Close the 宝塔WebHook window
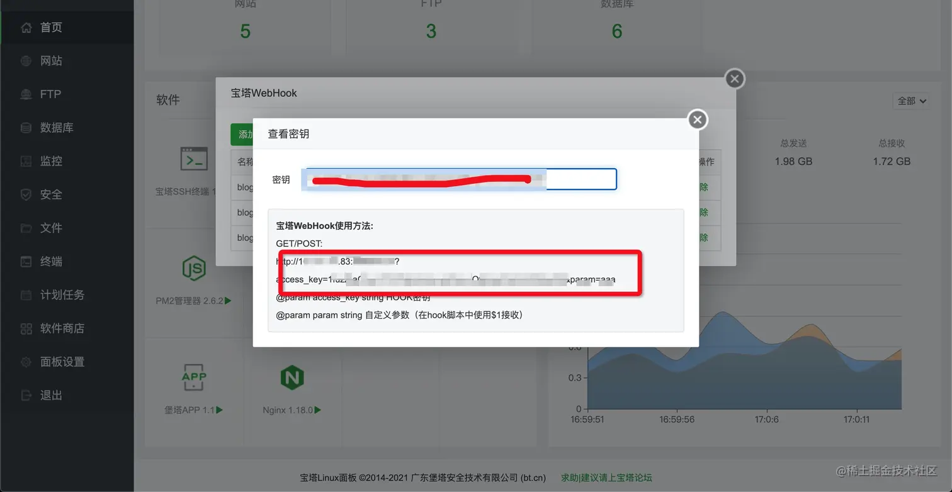 point(735,79)
